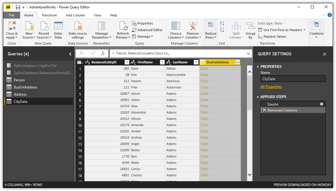Open the Manage dropdown in Query group
Screen dimensions: 336x191
click(142, 36)
